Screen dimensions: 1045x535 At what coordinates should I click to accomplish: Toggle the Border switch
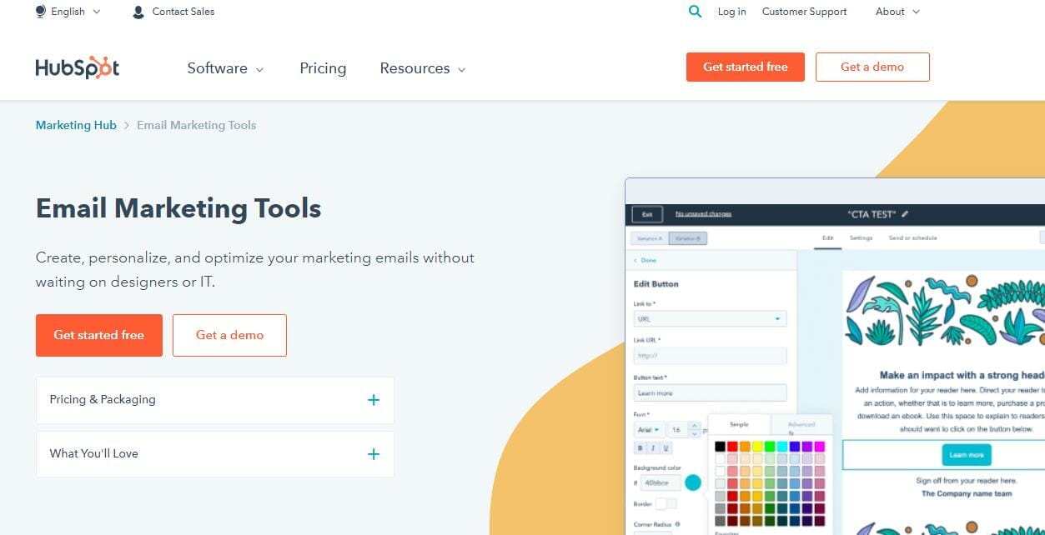pos(666,503)
